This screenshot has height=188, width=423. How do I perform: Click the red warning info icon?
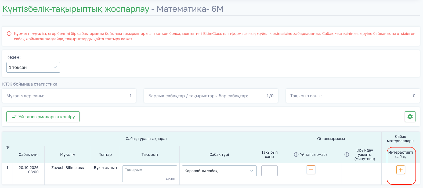tap(9, 34)
